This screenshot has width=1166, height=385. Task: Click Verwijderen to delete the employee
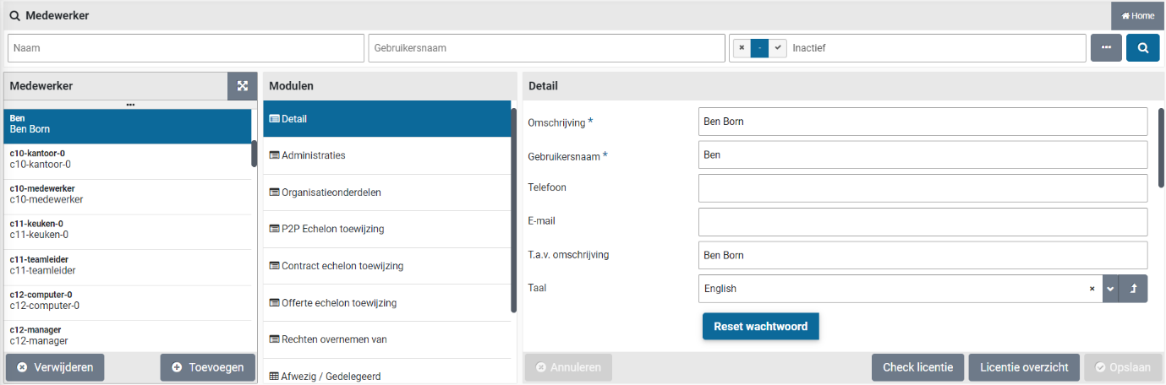click(x=55, y=367)
